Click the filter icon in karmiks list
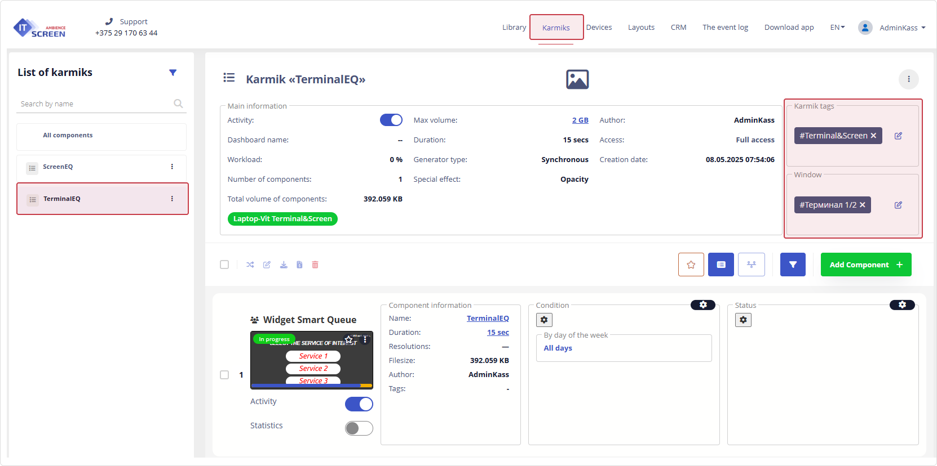 click(173, 73)
